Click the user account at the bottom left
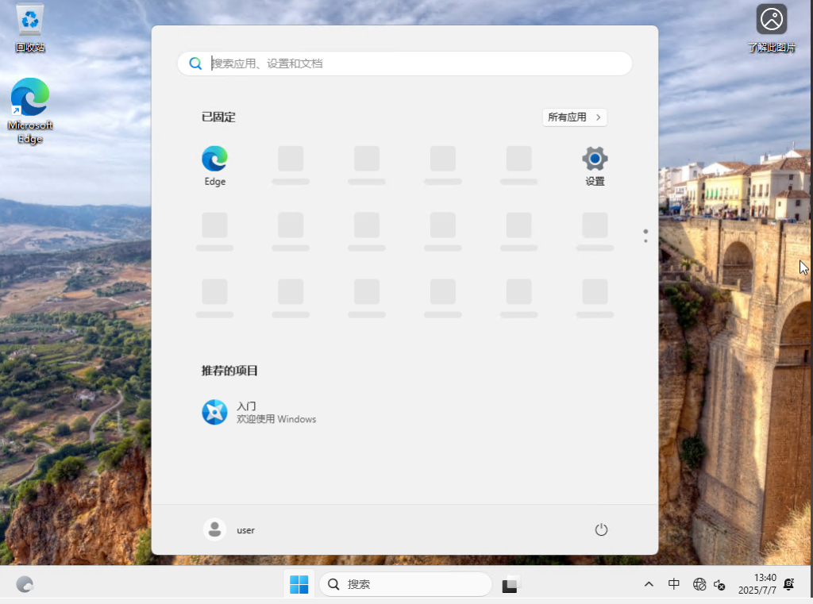Screen dimensions: 813x604 click(x=229, y=529)
